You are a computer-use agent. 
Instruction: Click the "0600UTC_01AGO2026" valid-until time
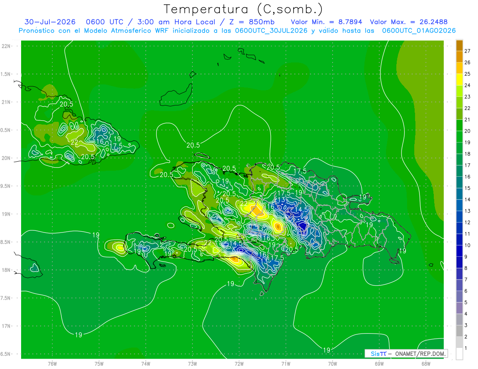pos(419,31)
